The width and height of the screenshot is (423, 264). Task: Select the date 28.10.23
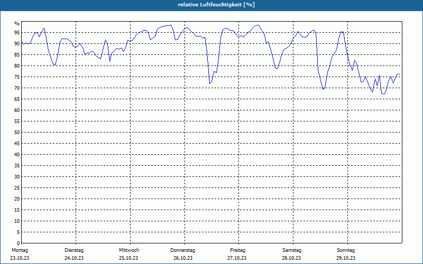pos(292,258)
